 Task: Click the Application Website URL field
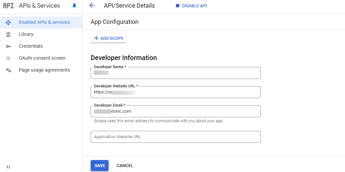pyautogui.click(x=175, y=137)
